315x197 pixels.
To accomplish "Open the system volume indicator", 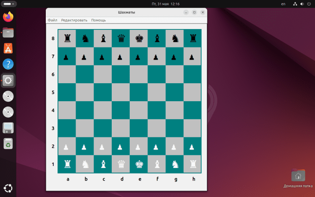I will coord(302,4).
